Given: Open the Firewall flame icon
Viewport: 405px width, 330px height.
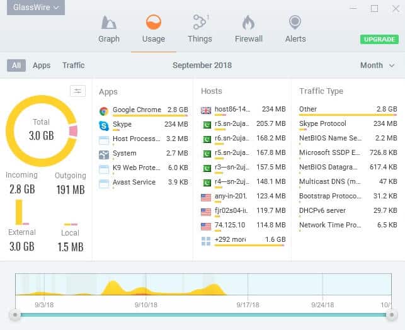Looking at the screenshot, I should pos(248,23).
